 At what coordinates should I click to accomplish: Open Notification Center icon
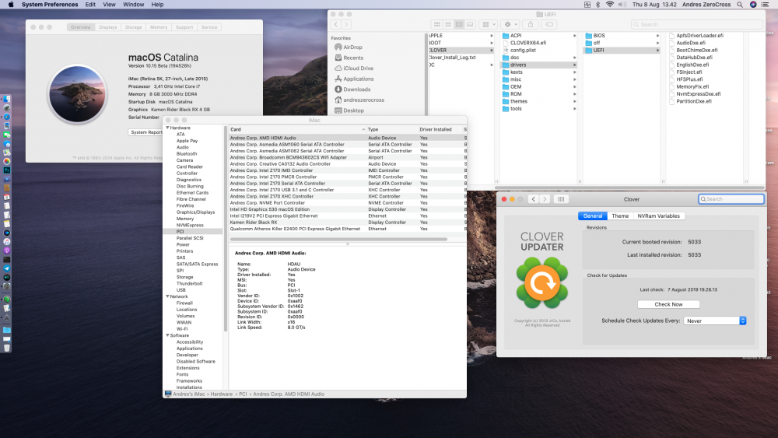tap(765, 5)
